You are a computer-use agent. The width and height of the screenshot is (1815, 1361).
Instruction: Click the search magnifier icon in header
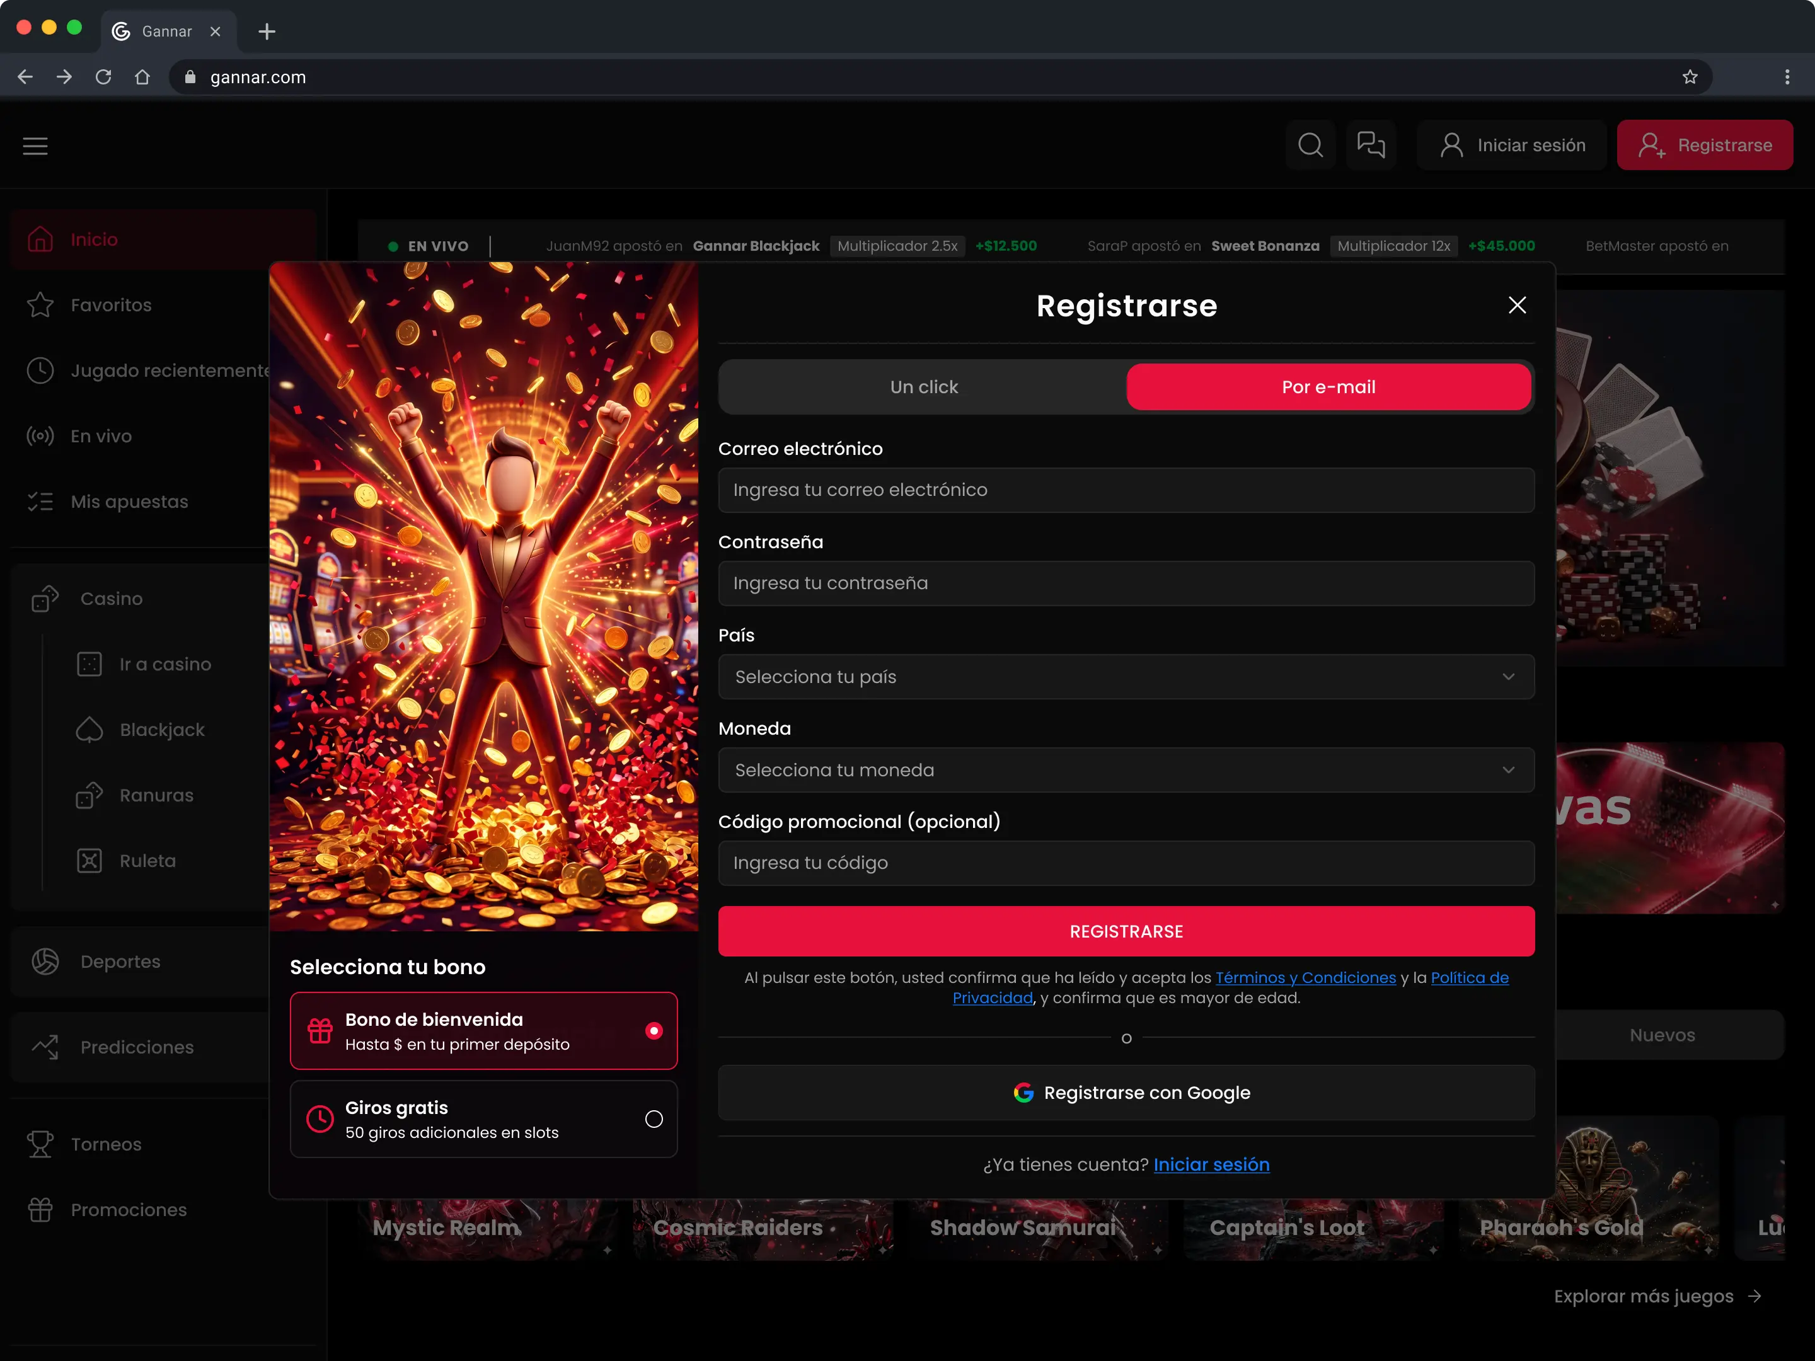(1310, 145)
